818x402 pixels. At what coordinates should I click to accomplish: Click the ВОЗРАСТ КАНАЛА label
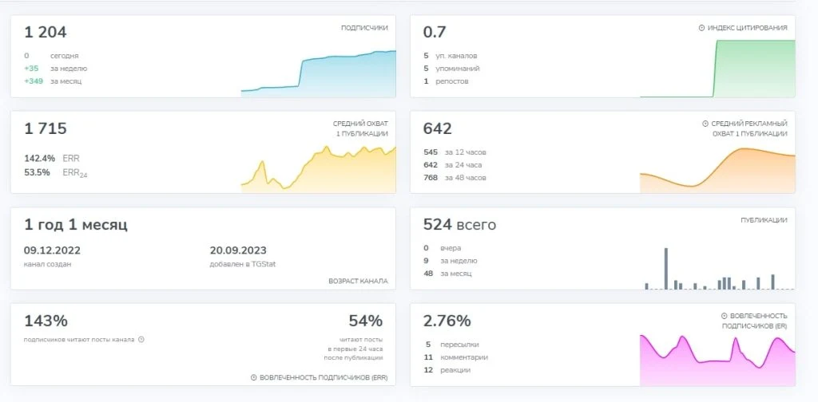point(358,281)
